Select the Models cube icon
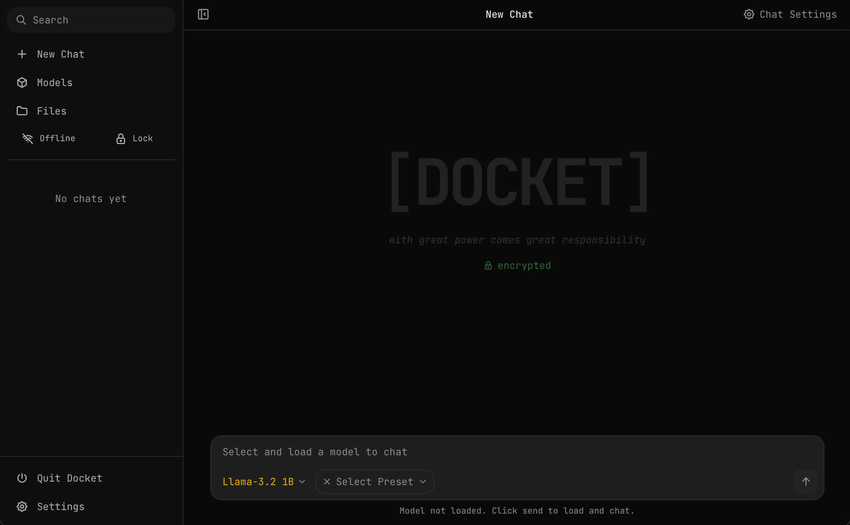The height and width of the screenshot is (525, 850). 22,82
